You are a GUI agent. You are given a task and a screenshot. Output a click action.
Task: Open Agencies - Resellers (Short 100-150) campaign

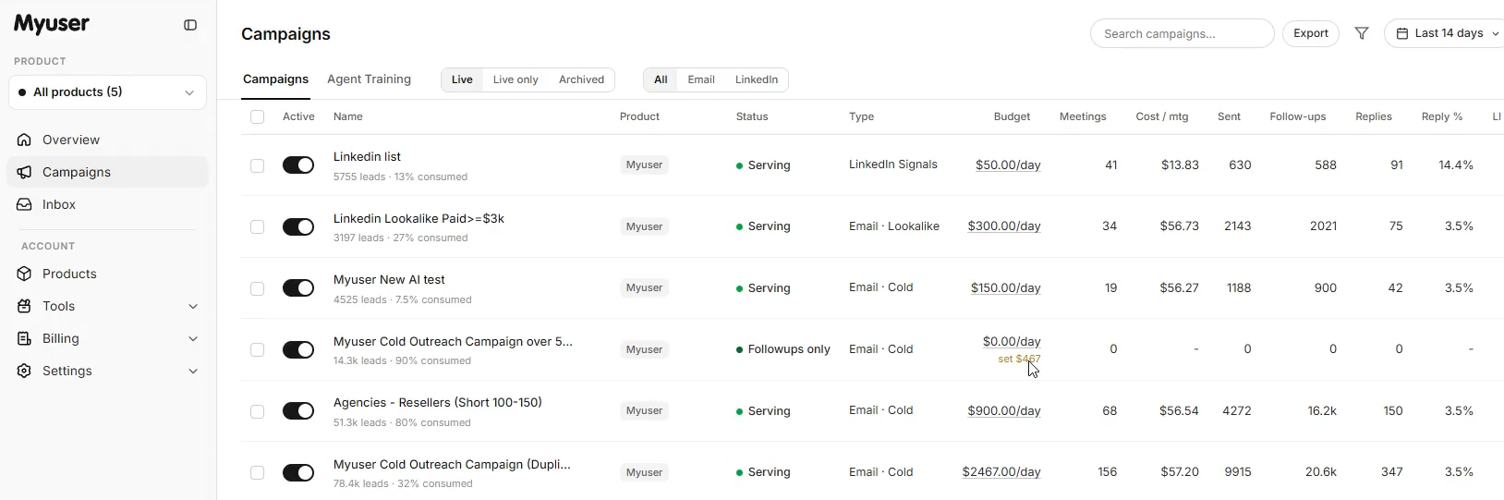point(438,403)
